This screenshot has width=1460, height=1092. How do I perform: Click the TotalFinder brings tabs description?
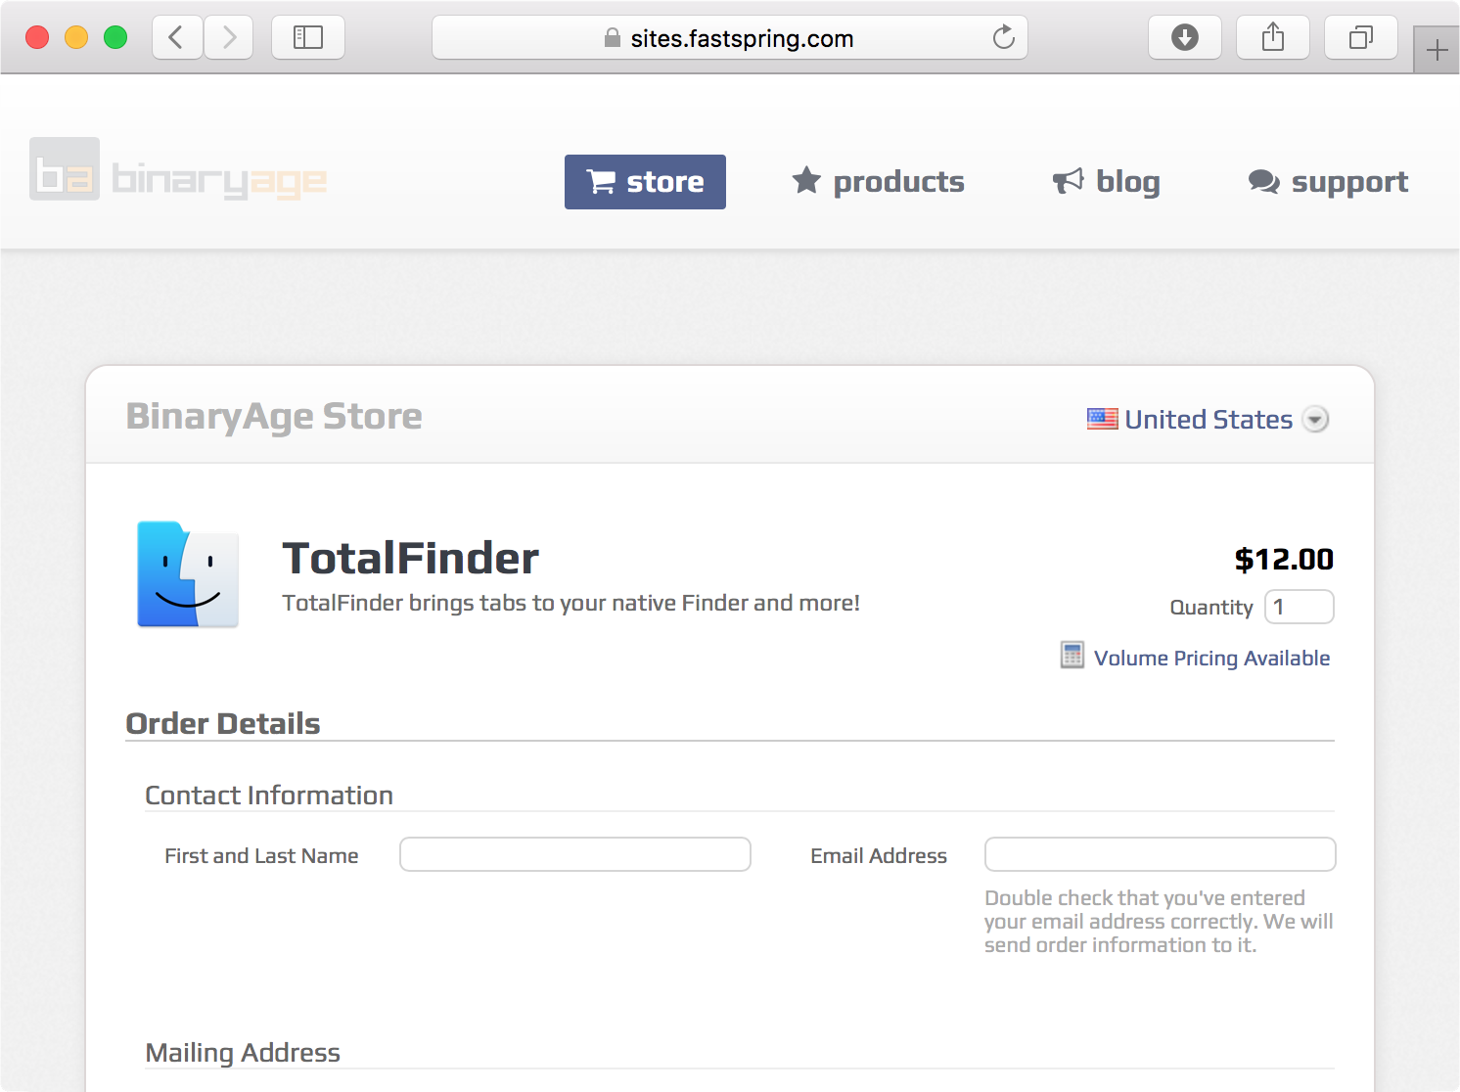(570, 603)
